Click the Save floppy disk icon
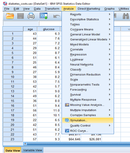 [21, 16]
